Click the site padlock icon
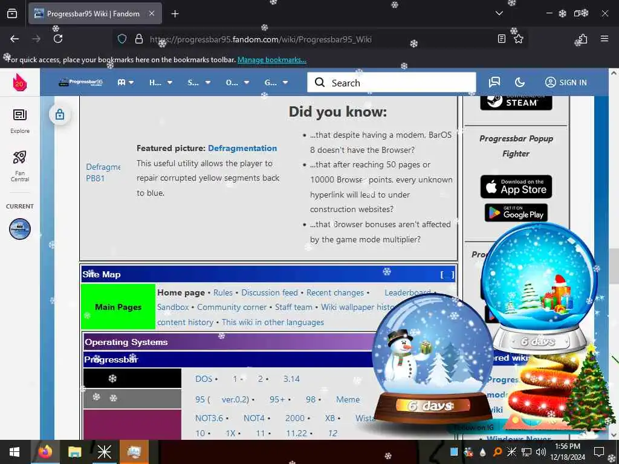The image size is (619, 464). (138, 39)
